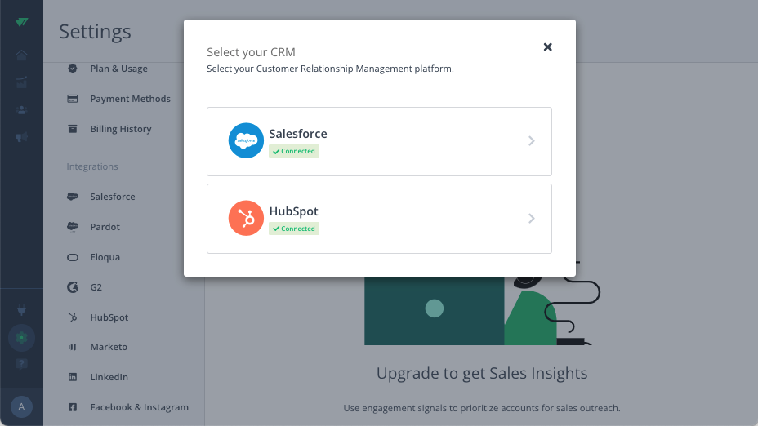Open the LinkedIn integration settings
This screenshot has height=426, width=758.
109,377
